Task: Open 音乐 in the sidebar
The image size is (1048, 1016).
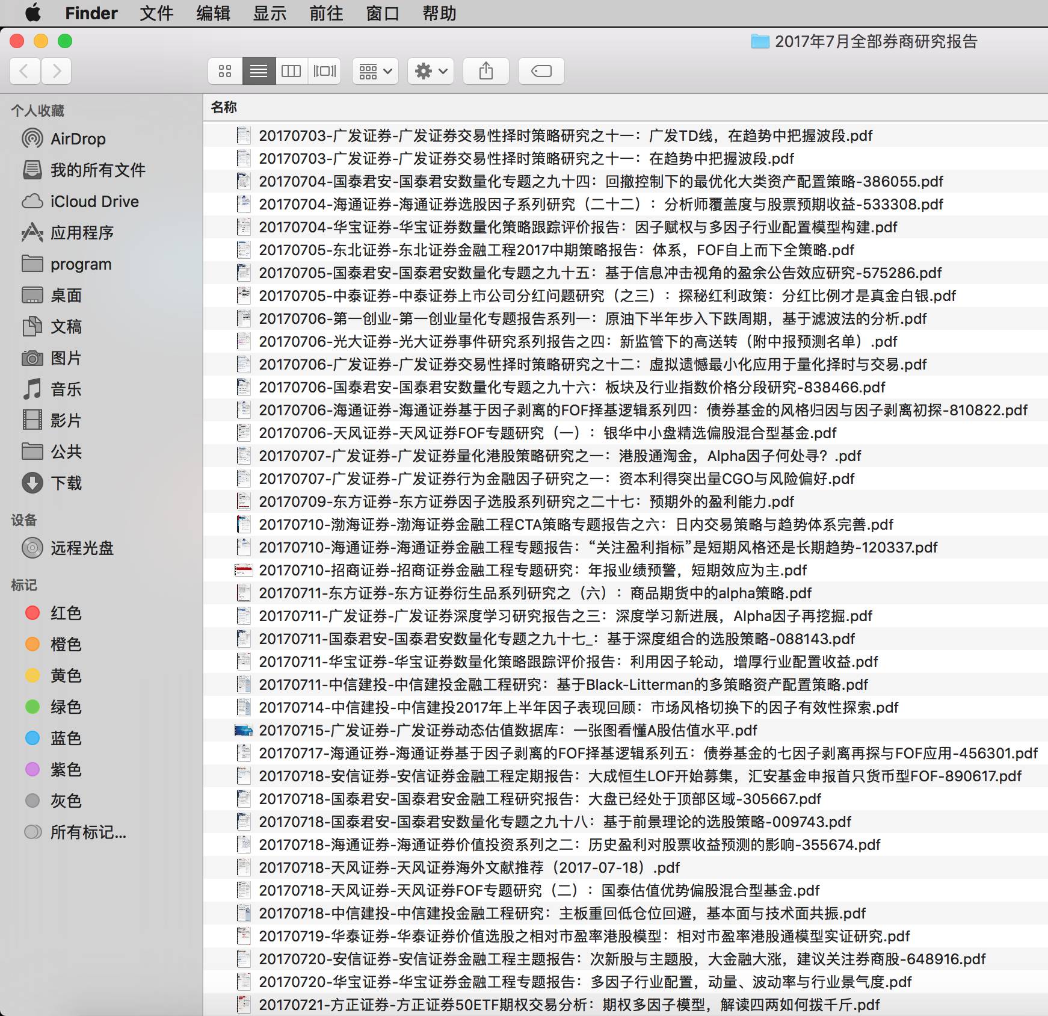Action: (52, 389)
